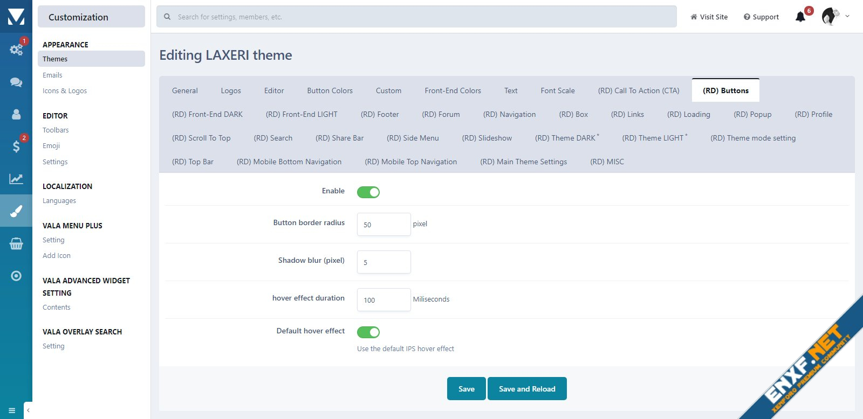Viewport: 863px width, 419px height.
Task: Disable the Default hover effect switch
Action: [x=368, y=332]
